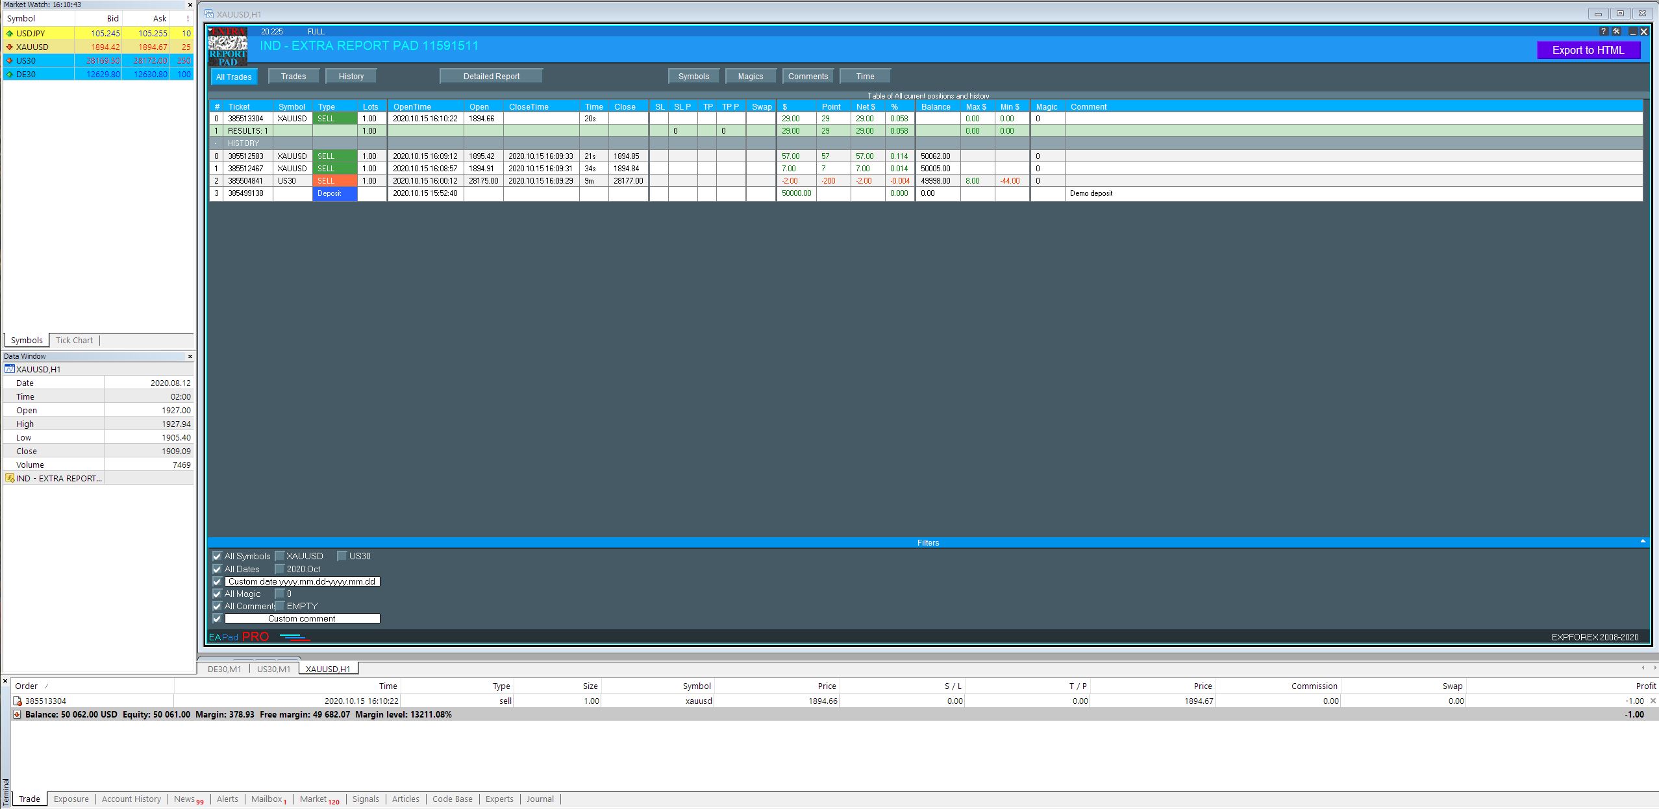The height and width of the screenshot is (809, 1659).
Task: Export the report to HTML
Action: pos(1588,50)
